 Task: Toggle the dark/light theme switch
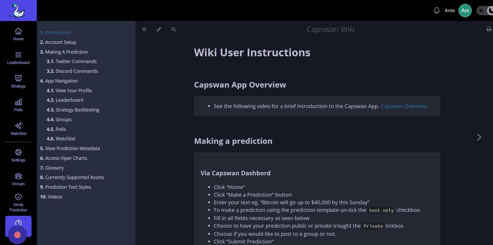pos(485,11)
